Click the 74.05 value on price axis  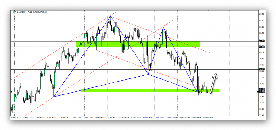pyautogui.click(x=261, y=102)
